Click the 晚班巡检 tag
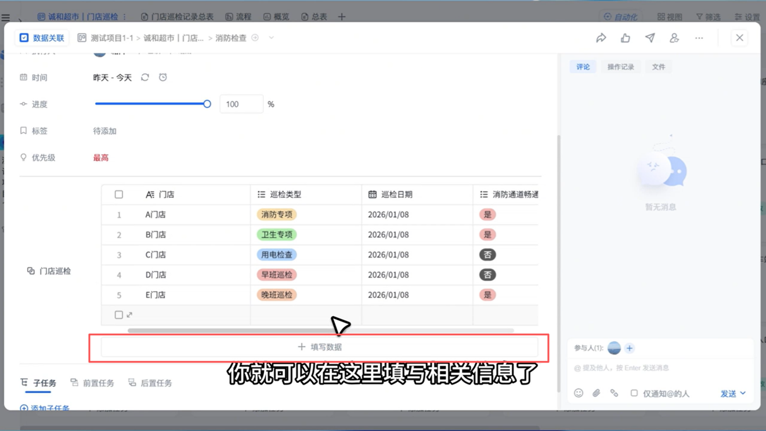766x431 pixels. pyautogui.click(x=277, y=295)
